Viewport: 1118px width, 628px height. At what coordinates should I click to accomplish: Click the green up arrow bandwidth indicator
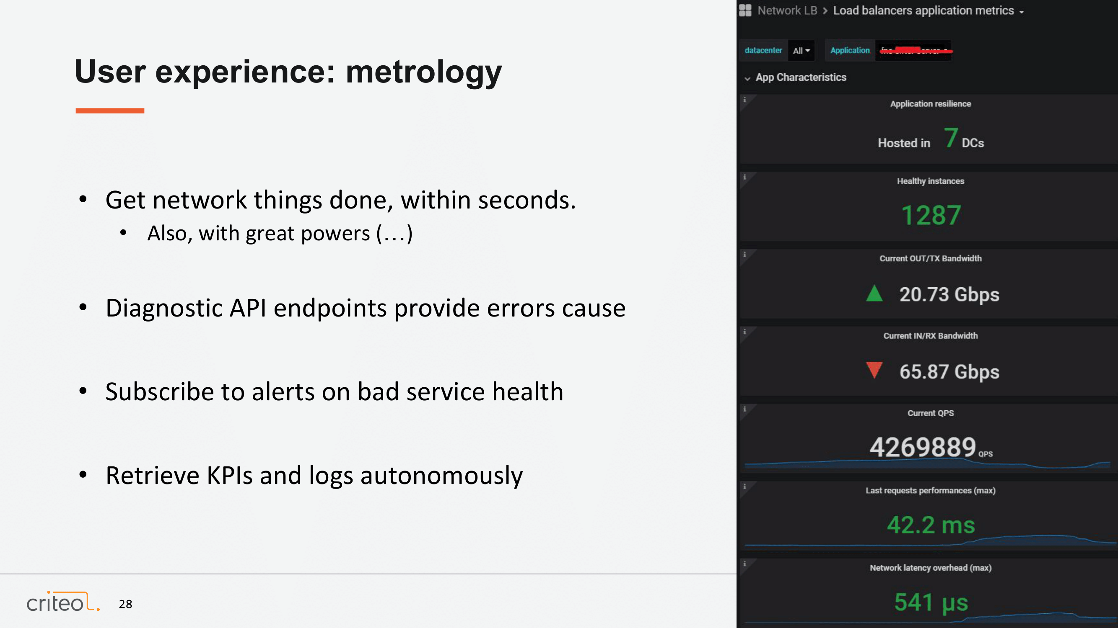pos(874,293)
